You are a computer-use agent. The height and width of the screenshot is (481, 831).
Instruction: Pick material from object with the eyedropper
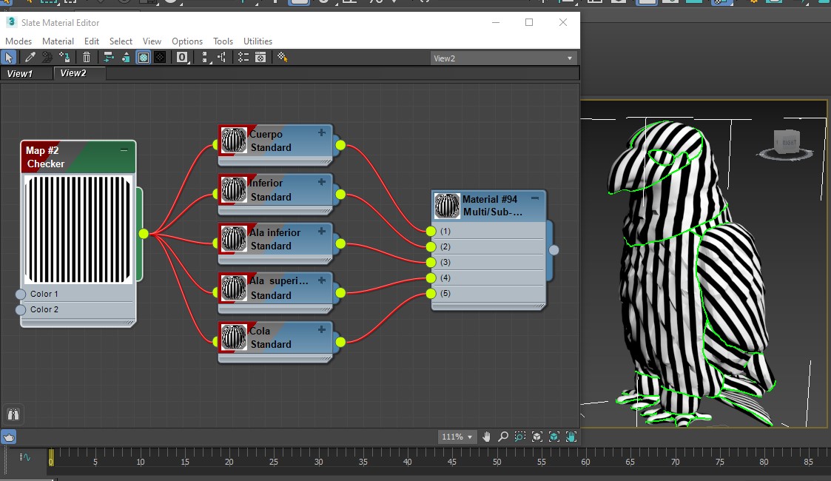tap(30, 57)
